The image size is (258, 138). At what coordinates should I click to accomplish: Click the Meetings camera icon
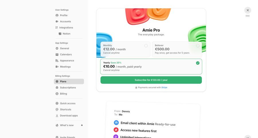pos(57,67)
